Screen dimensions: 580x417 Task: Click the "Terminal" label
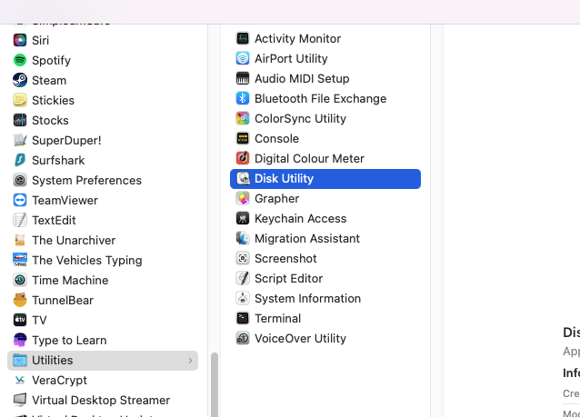coord(278,318)
